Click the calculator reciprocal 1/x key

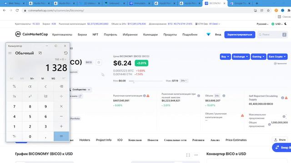coord(14,96)
